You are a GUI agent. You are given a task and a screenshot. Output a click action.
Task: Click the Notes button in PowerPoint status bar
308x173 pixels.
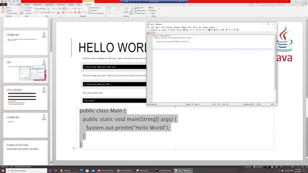[248, 167]
